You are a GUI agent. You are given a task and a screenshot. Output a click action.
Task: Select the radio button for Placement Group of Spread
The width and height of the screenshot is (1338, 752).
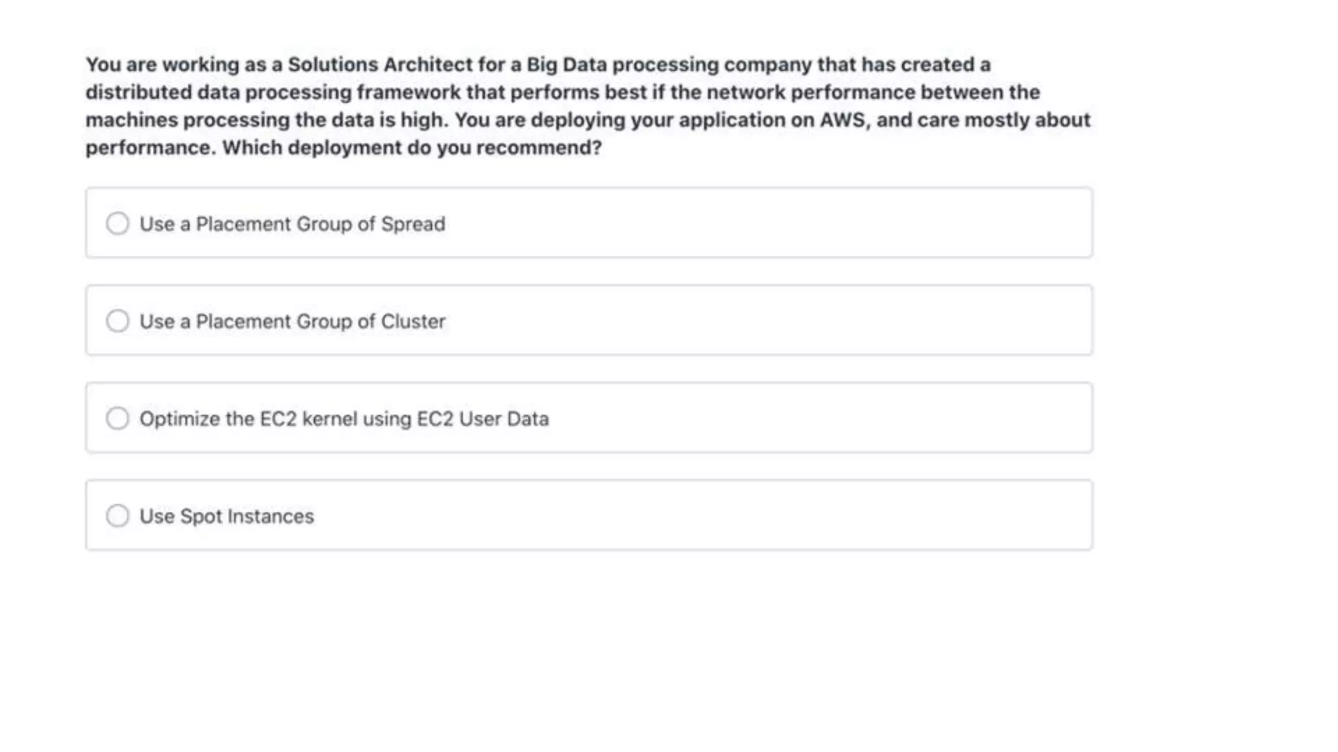118,223
